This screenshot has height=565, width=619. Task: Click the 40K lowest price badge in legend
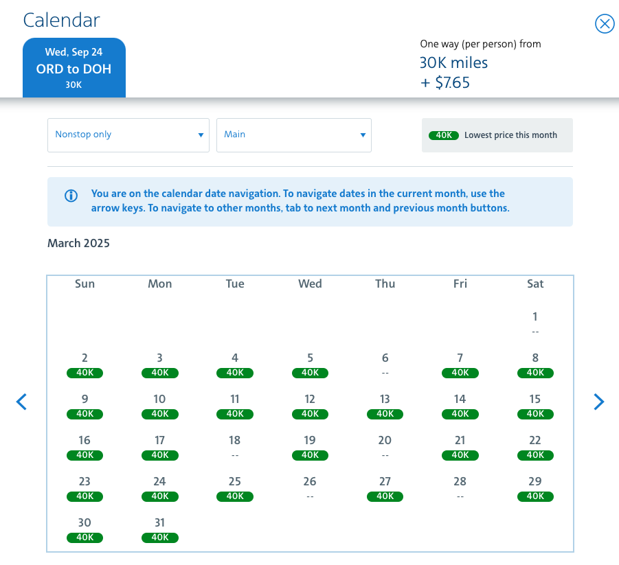pyautogui.click(x=443, y=135)
